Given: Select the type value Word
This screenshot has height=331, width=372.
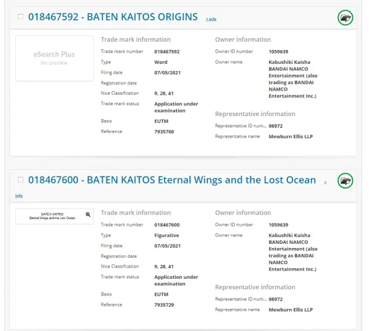Looking at the screenshot, I should (161, 62).
